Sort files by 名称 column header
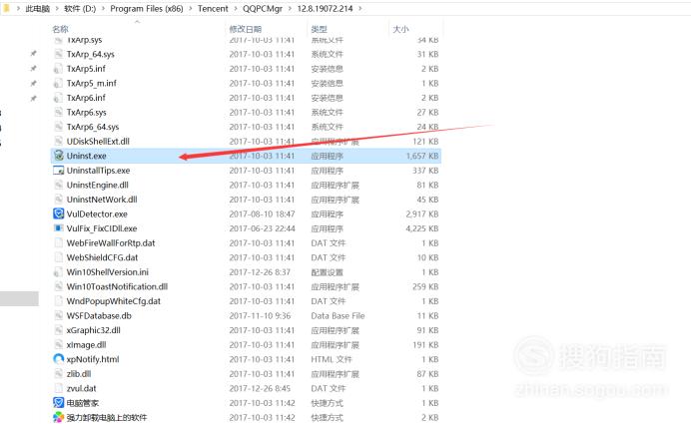Image resolution: width=691 pixels, height=424 pixels. click(x=60, y=29)
